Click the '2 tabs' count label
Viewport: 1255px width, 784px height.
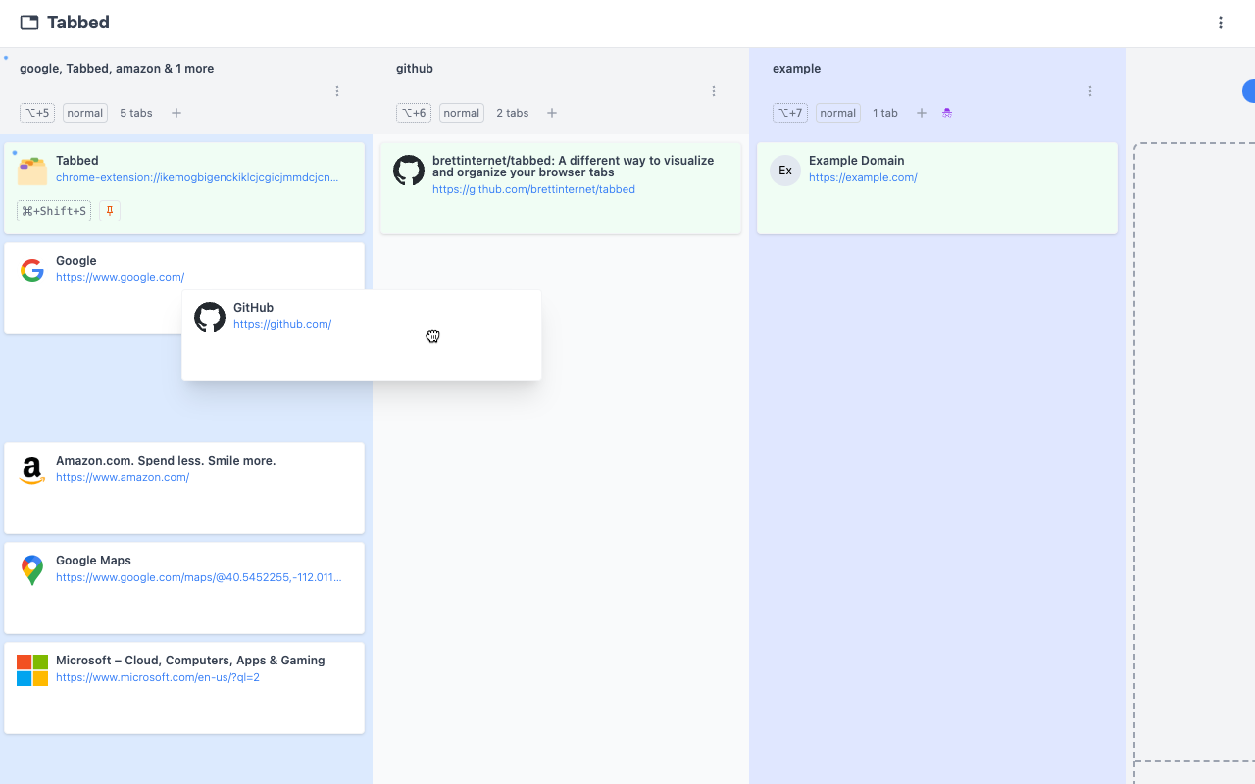[513, 113]
